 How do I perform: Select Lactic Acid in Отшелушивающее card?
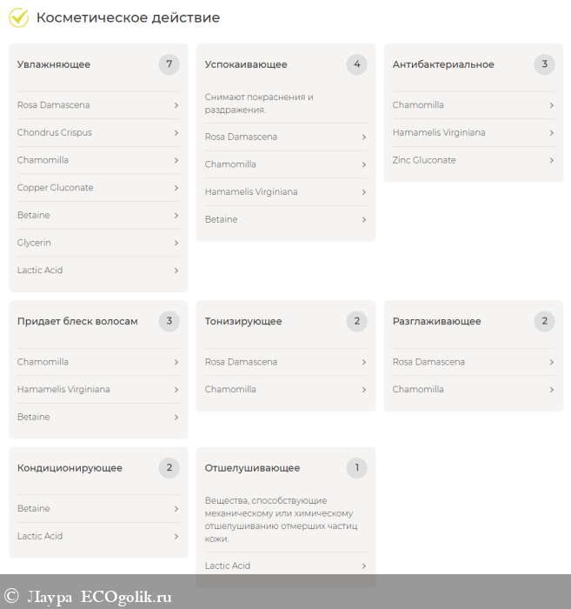pos(228,565)
